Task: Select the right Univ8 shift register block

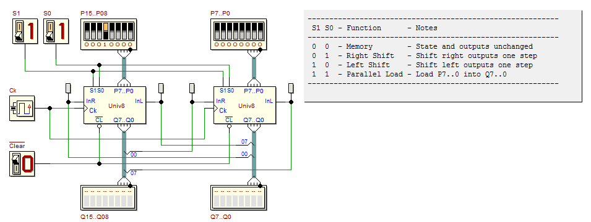Action: pos(244,105)
